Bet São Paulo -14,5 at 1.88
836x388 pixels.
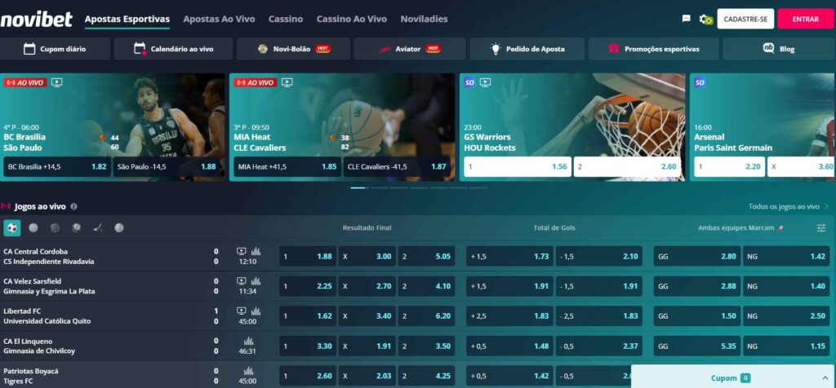pos(167,166)
